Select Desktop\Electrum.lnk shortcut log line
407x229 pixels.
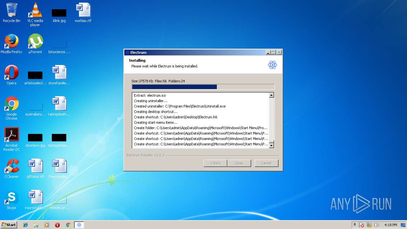coord(176,117)
